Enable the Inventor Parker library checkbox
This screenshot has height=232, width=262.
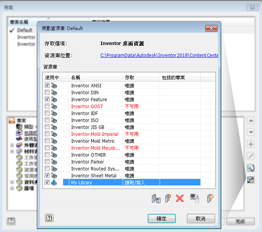[47, 162]
